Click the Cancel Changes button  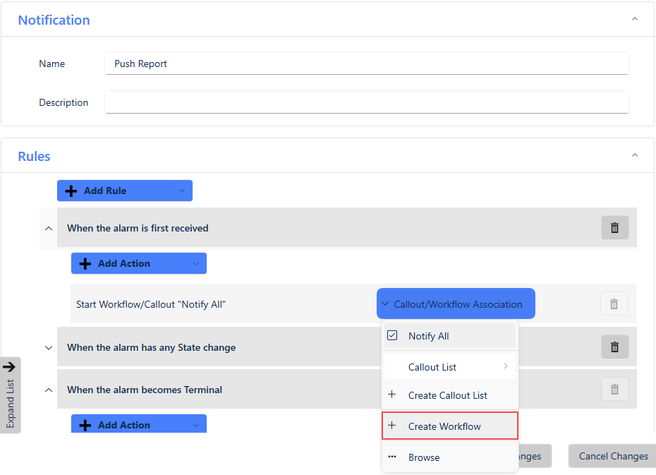(x=611, y=456)
